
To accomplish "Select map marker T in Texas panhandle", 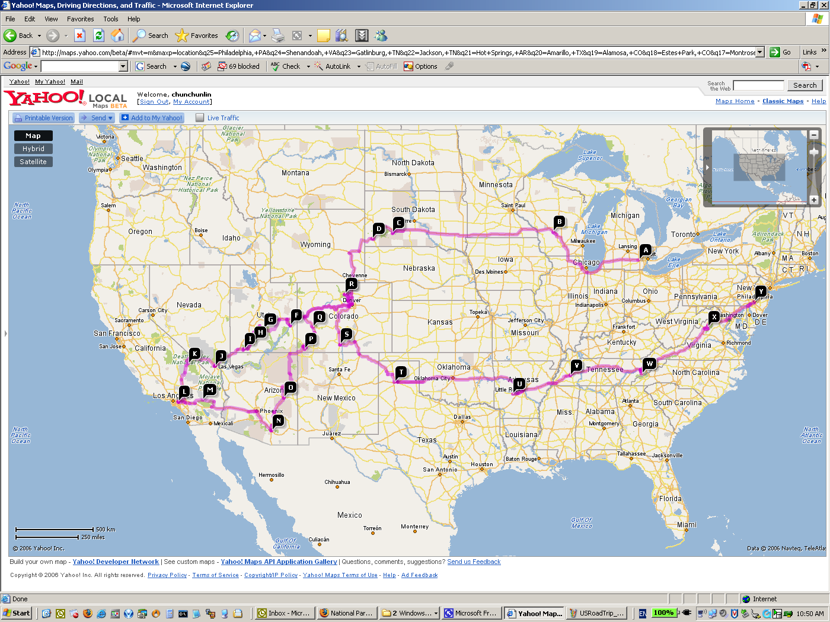I will tap(401, 372).
